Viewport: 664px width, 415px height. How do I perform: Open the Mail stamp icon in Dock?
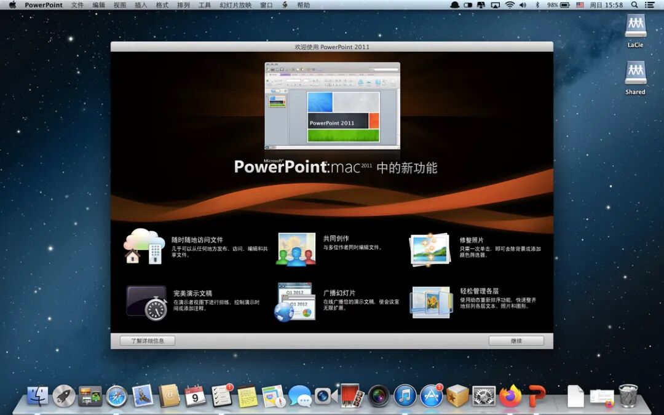point(143,397)
